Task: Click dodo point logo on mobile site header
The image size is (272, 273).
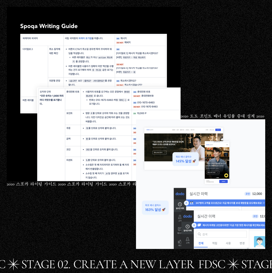Action: point(210,145)
